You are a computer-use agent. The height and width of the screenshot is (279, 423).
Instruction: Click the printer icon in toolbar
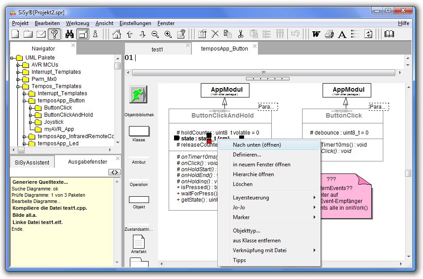tap(329, 34)
